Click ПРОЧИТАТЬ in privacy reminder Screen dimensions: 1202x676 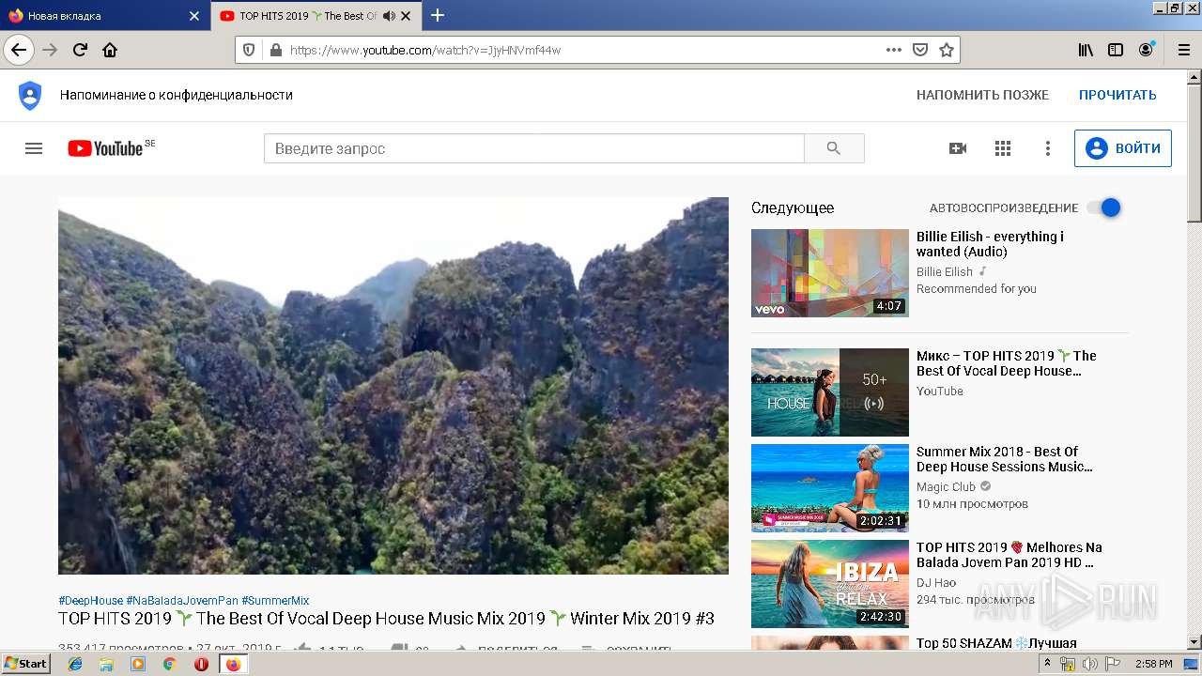click(x=1117, y=95)
